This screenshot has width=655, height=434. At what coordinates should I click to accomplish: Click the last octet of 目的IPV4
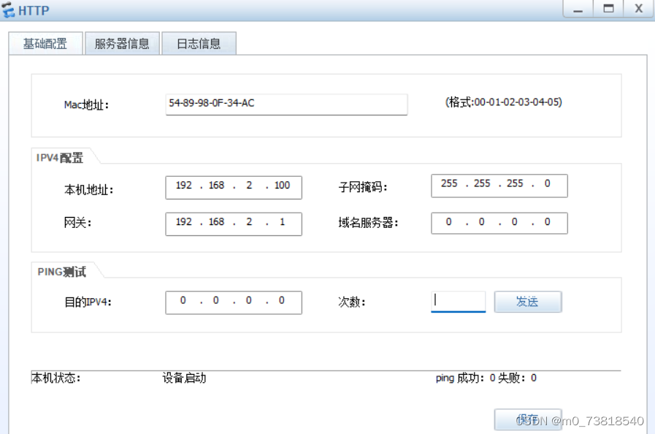[283, 301]
